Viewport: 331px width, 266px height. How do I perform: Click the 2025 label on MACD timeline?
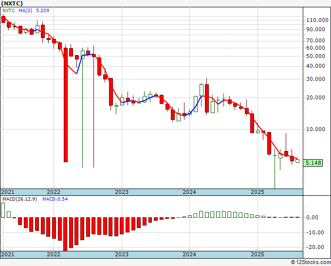[257, 254]
